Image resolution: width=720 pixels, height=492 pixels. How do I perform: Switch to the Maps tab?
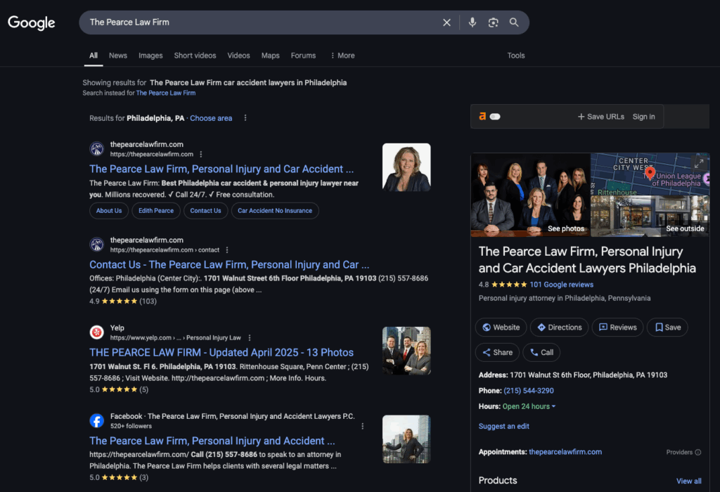coord(270,56)
